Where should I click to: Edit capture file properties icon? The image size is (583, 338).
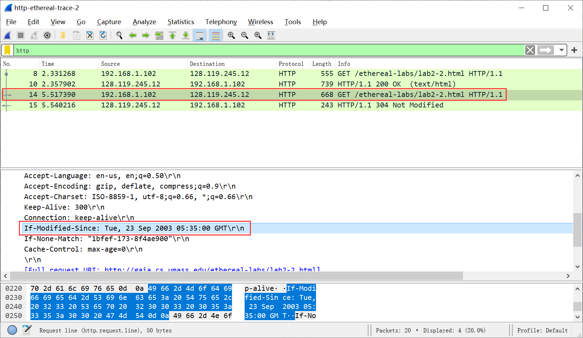tap(27, 330)
